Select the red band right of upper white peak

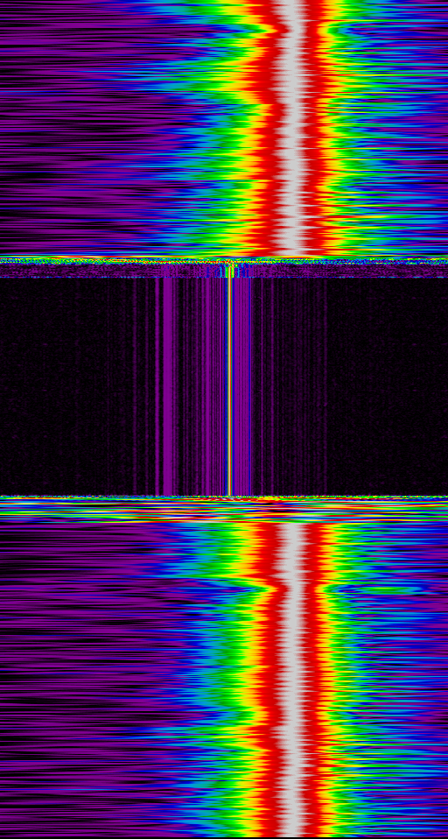coord(315,129)
